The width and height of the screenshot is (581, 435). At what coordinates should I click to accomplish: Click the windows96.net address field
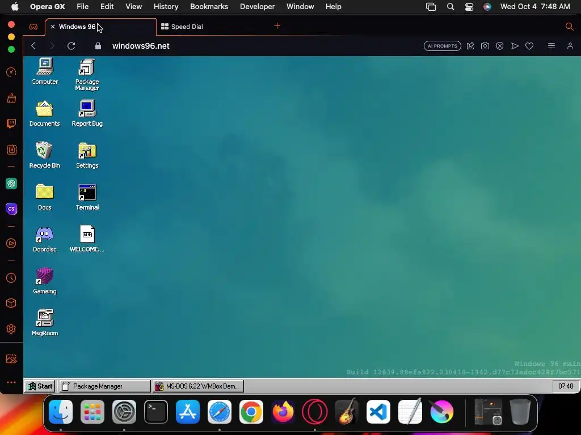pos(141,46)
